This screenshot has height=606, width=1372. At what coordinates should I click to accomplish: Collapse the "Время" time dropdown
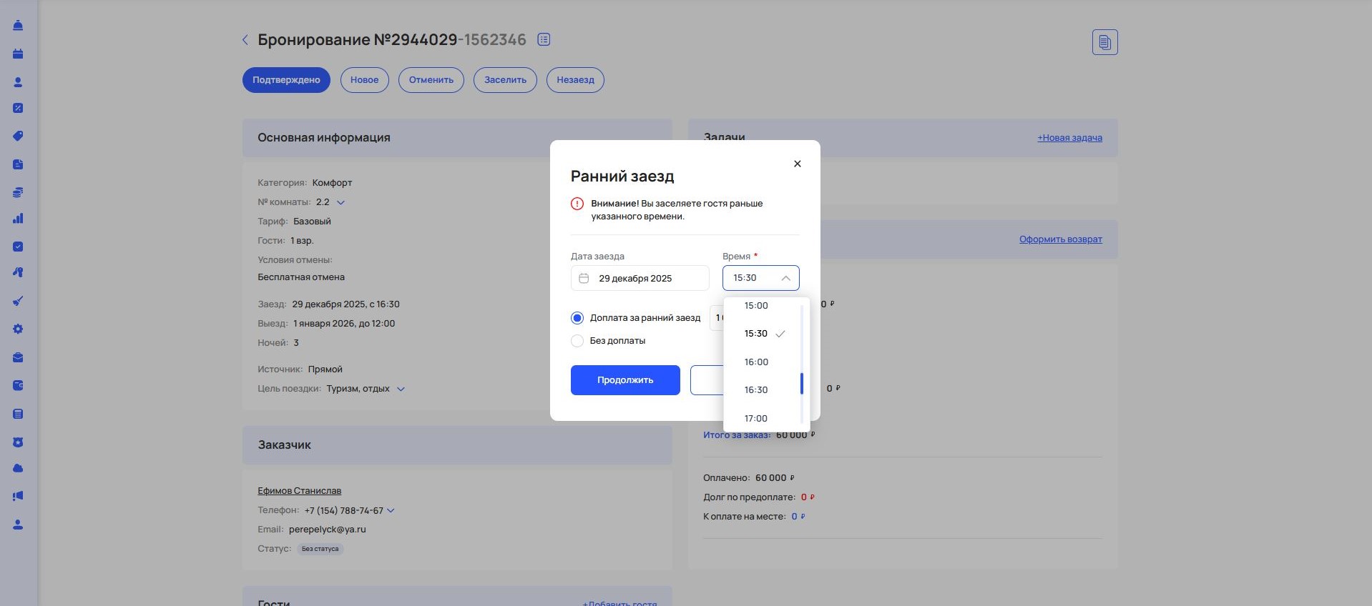click(785, 278)
